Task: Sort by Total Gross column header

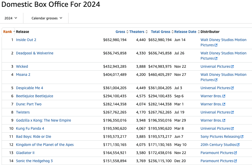Action: 161,32
